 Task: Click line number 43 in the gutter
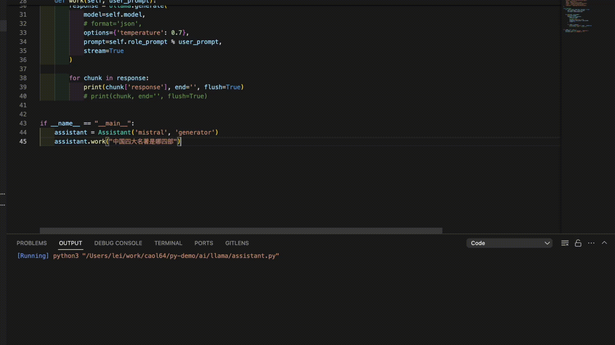[x=23, y=123]
